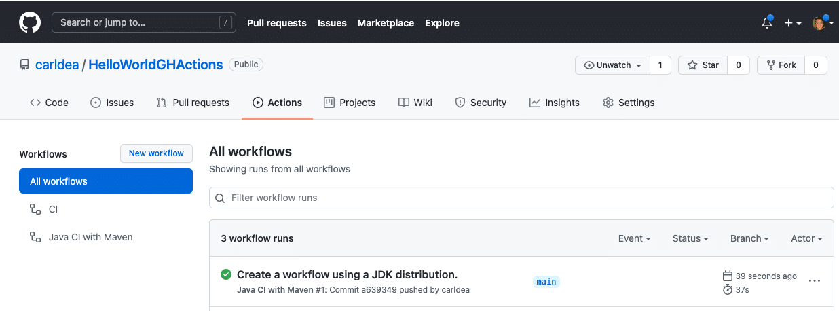839x311 pixels.
Task: Open the Event filter dropdown
Action: pyautogui.click(x=634, y=238)
